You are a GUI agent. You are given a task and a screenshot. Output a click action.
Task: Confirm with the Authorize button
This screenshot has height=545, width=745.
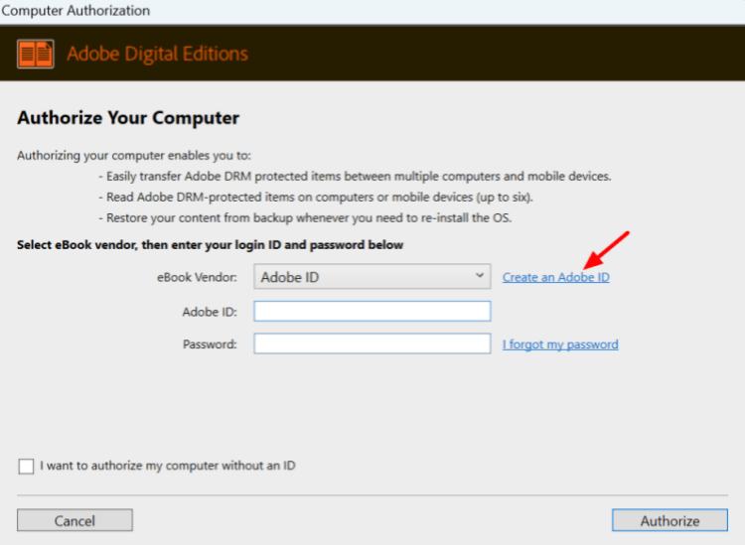click(670, 520)
